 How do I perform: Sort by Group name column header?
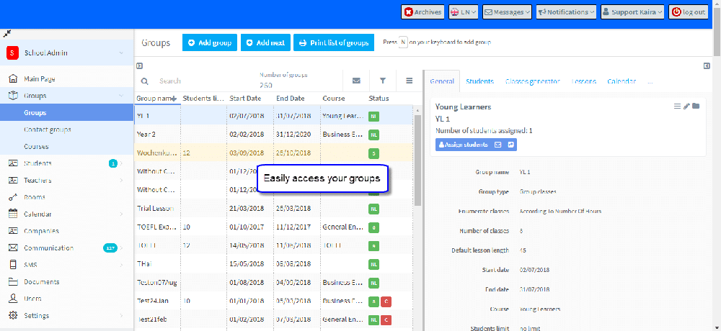[156, 99]
